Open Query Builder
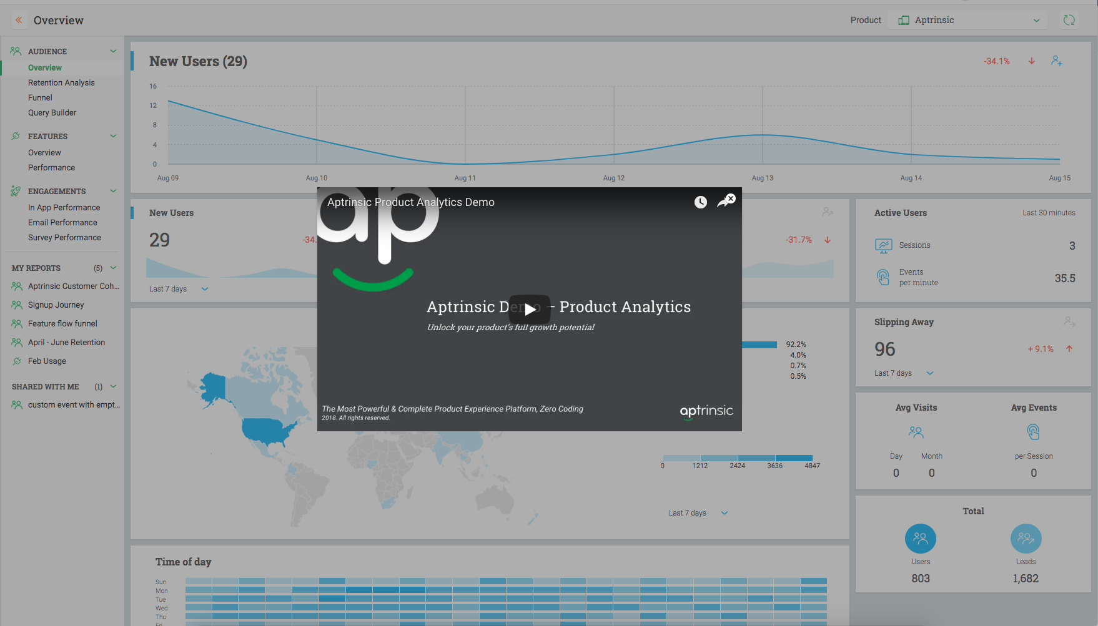The height and width of the screenshot is (626, 1098). [52, 112]
